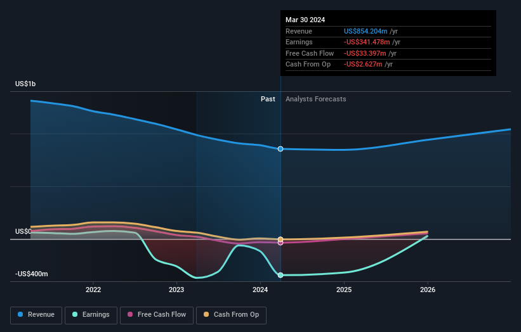Toggle the Free Cash Flow legend series
The image size is (521, 332).
[x=157, y=315]
